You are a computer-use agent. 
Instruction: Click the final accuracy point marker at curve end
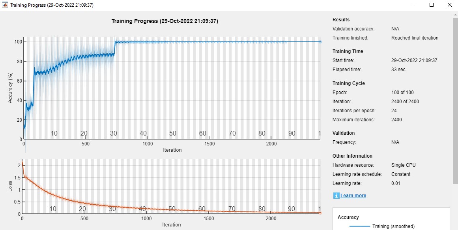[x=320, y=41]
